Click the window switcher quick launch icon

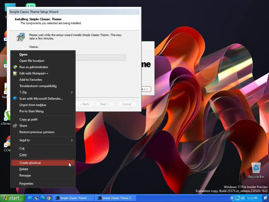36,198
